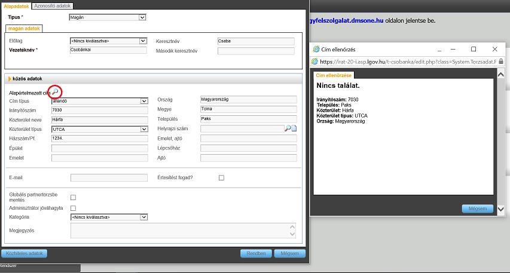Click the Emelet, ajtó input field

click(249, 139)
